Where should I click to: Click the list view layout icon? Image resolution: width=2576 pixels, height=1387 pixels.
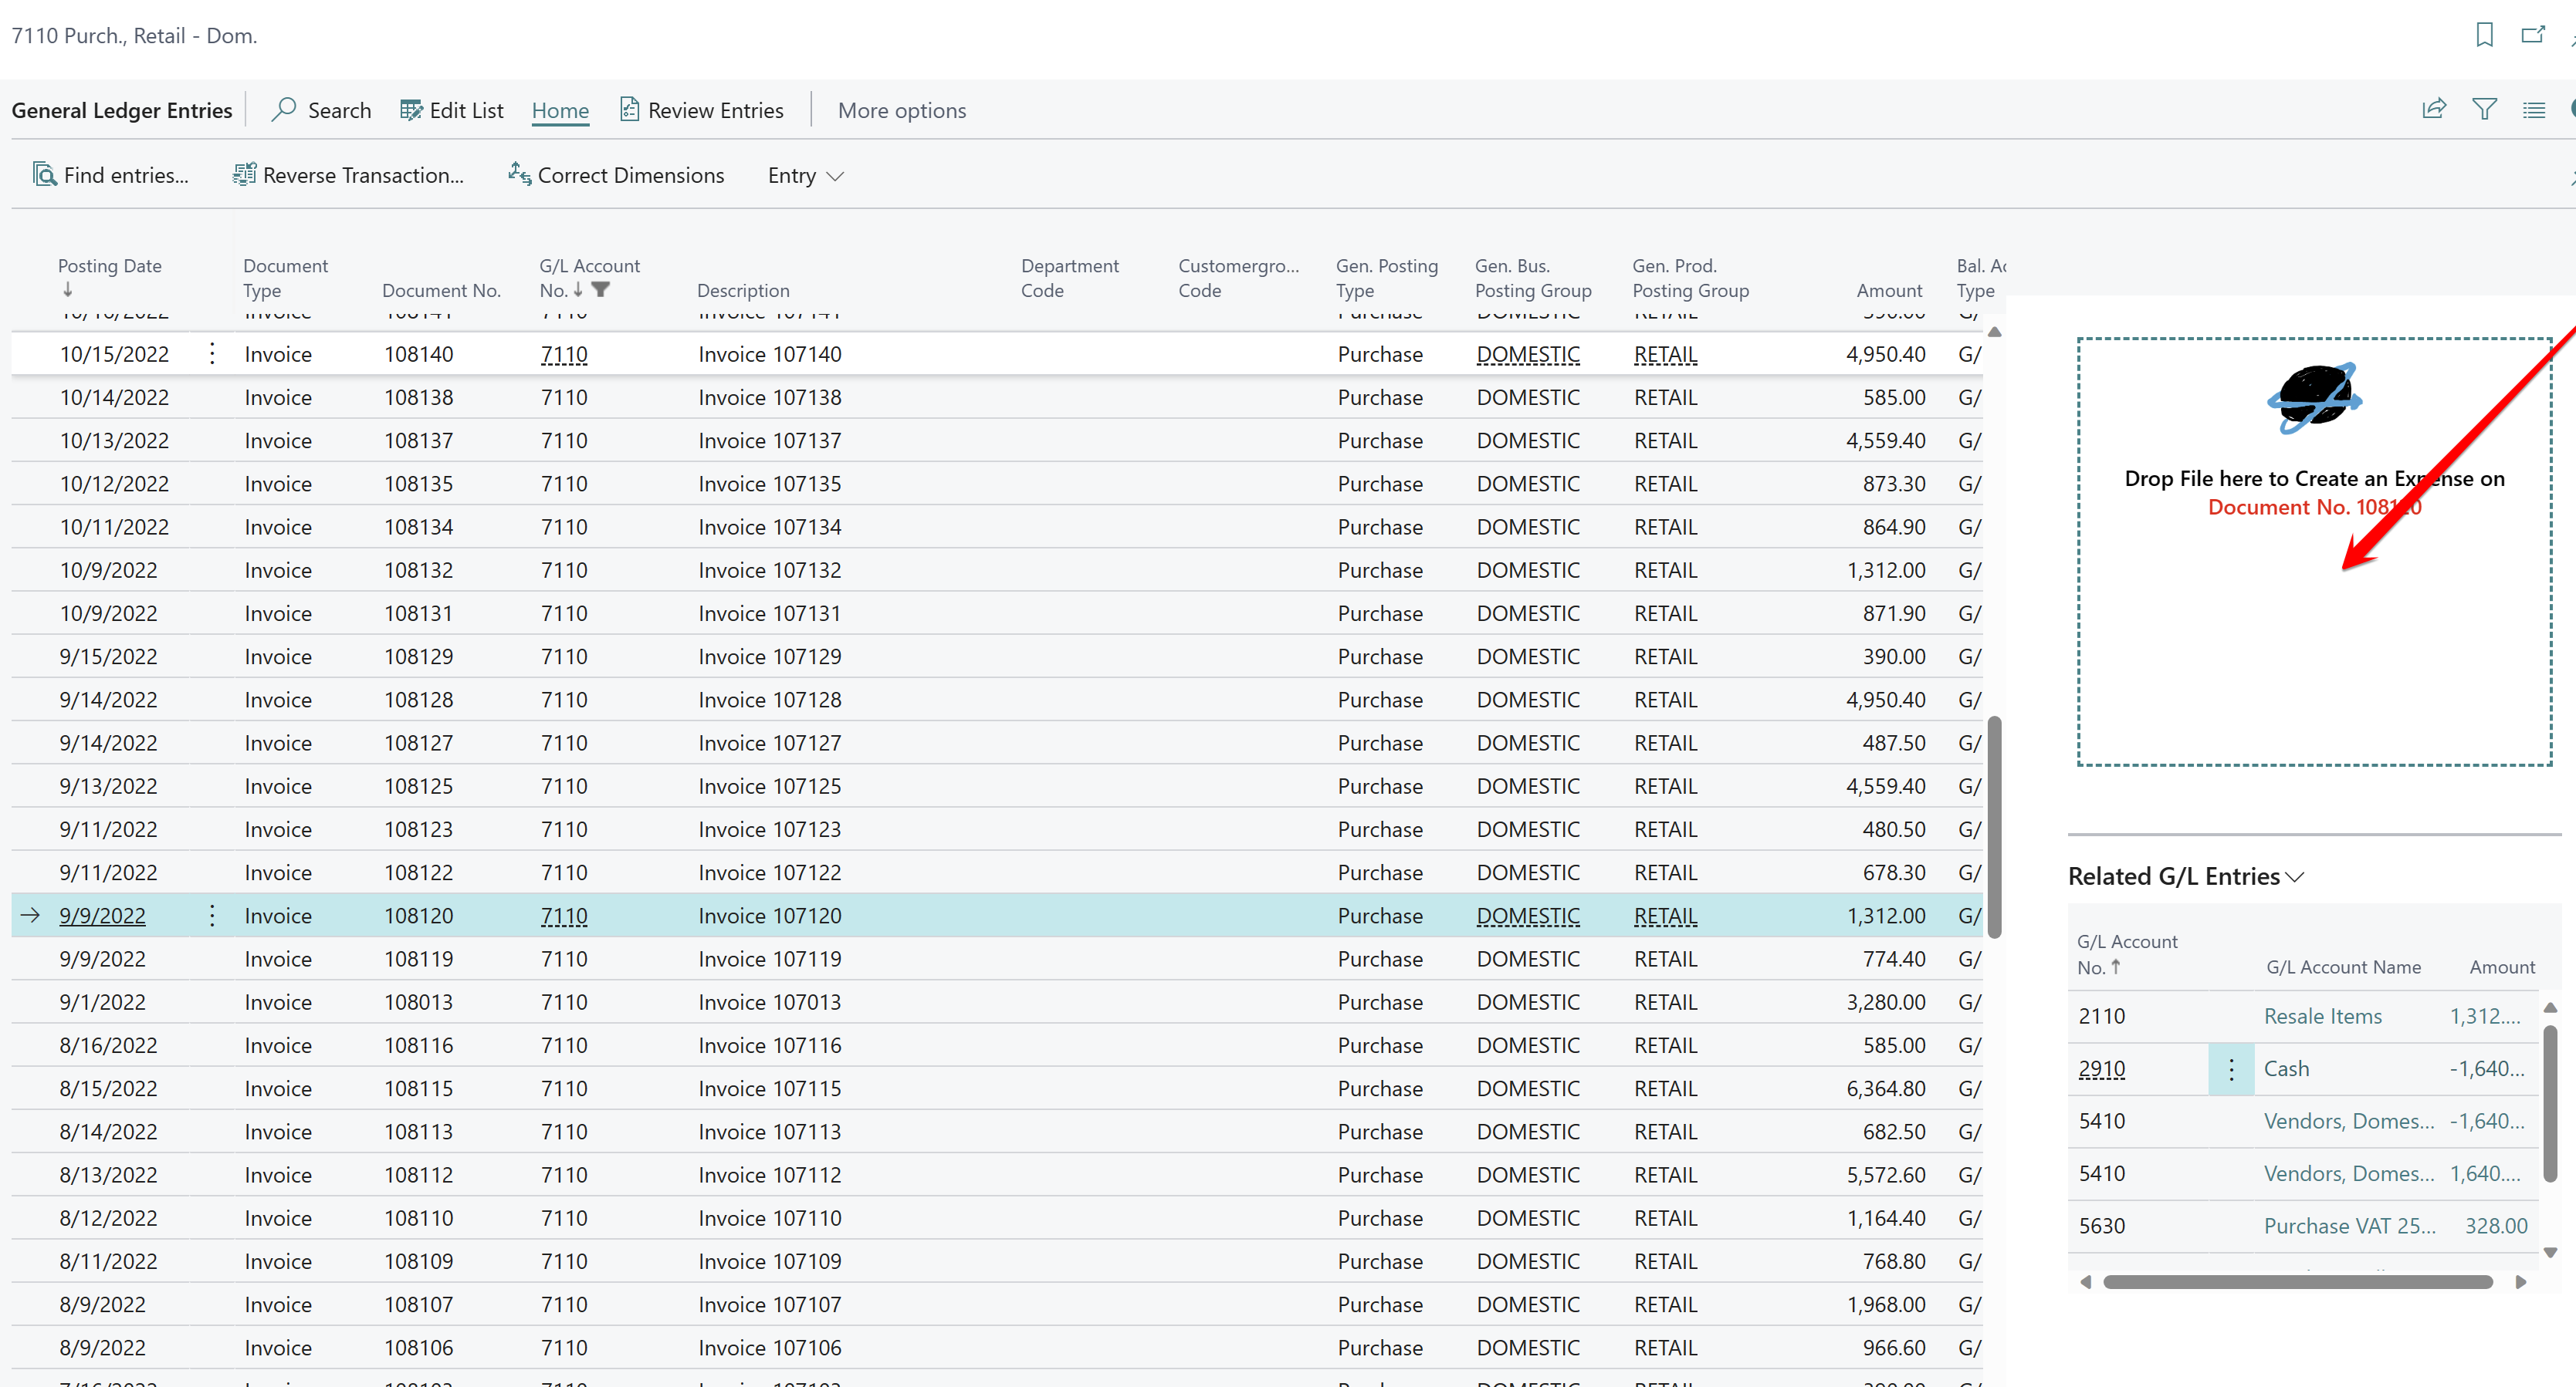[2533, 110]
